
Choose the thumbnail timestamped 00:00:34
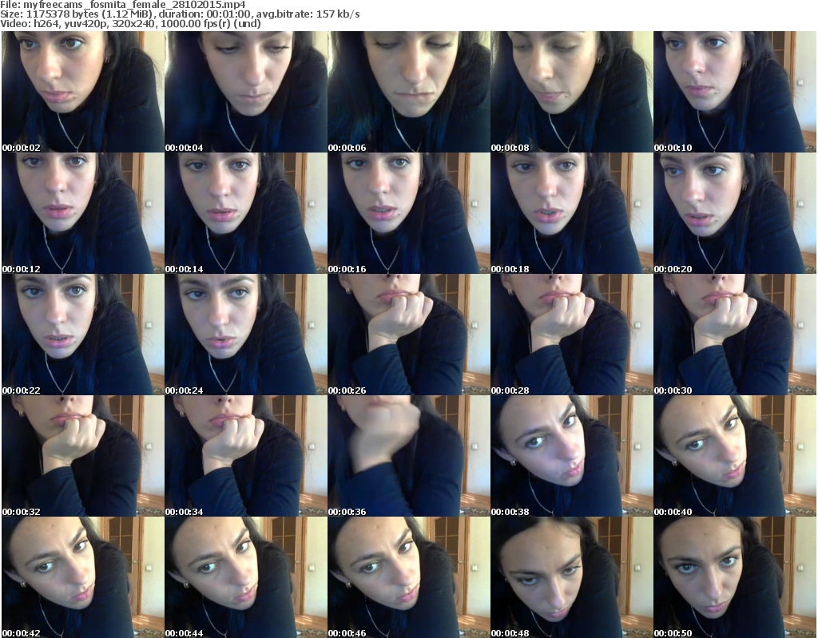pos(246,456)
